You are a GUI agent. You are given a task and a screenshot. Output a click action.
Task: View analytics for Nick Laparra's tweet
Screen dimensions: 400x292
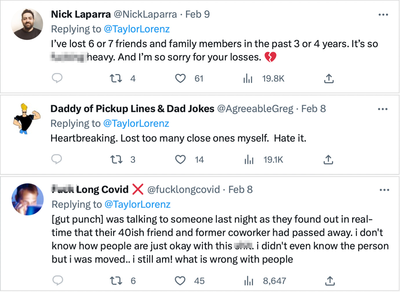pos(248,78)
